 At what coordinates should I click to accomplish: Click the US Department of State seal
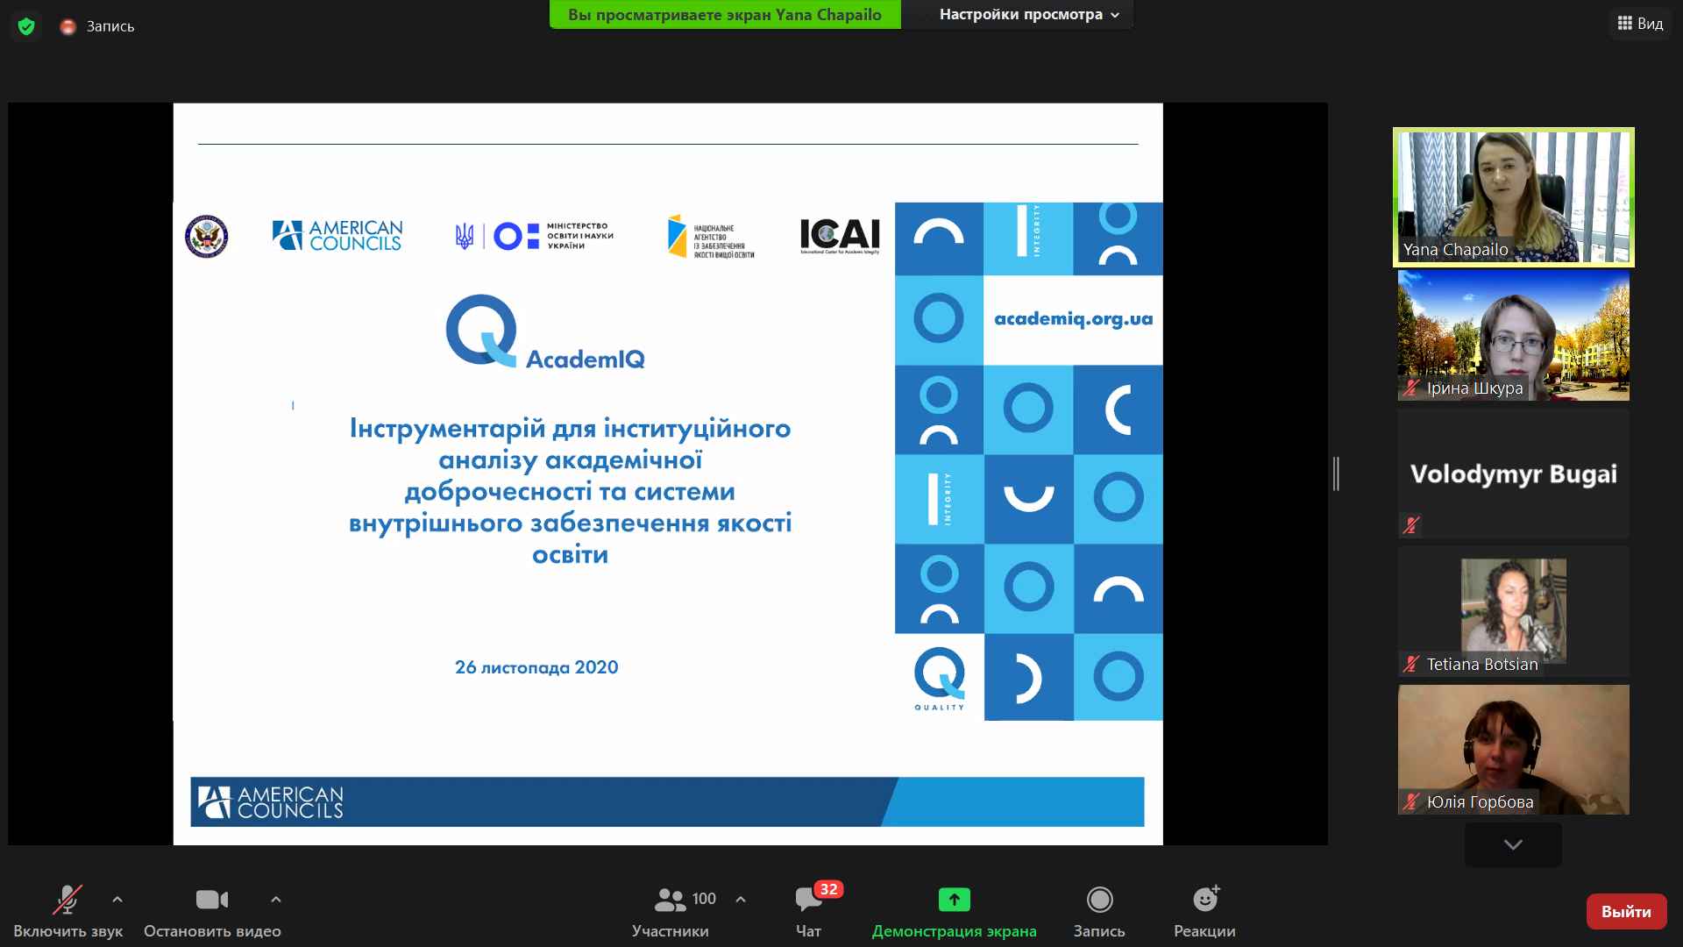[x=207, y=236]
